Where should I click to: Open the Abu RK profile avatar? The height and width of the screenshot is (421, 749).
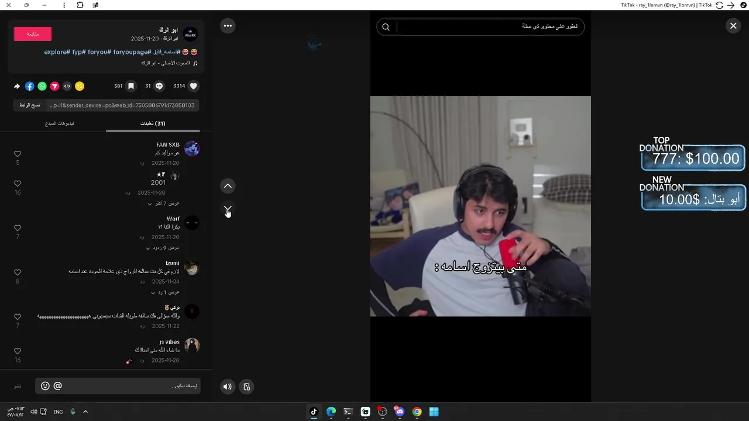coord(190,34)
